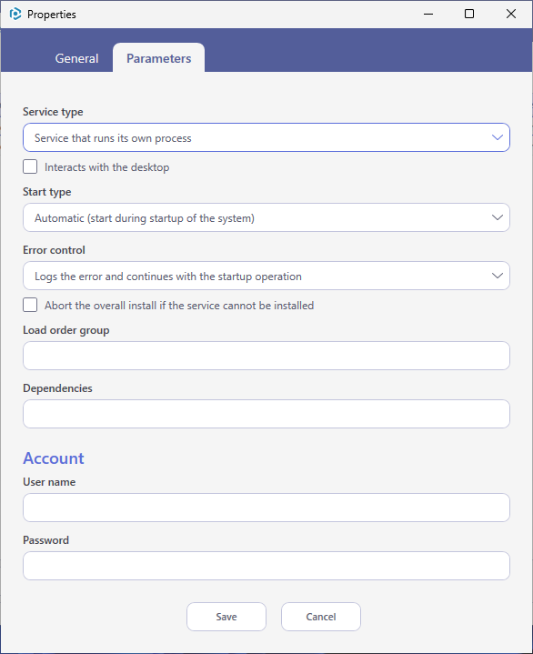Enable Interacts with the desktop checkbox

pos(30,166)
